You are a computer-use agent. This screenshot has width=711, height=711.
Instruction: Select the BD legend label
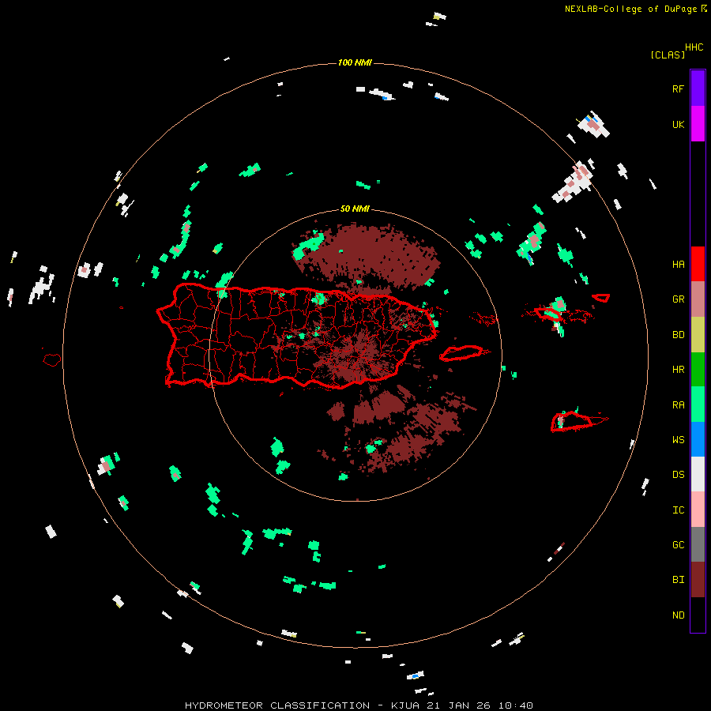[x=678, y=335]
